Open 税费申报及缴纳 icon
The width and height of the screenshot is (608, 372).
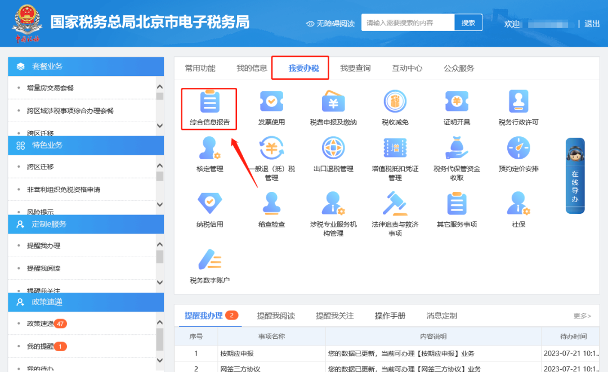click(x=333, y=102)
